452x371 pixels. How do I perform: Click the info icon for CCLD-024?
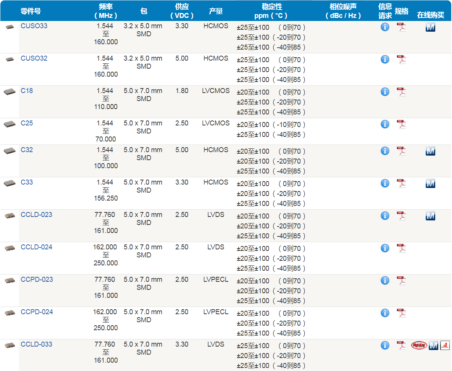(385, 248)
